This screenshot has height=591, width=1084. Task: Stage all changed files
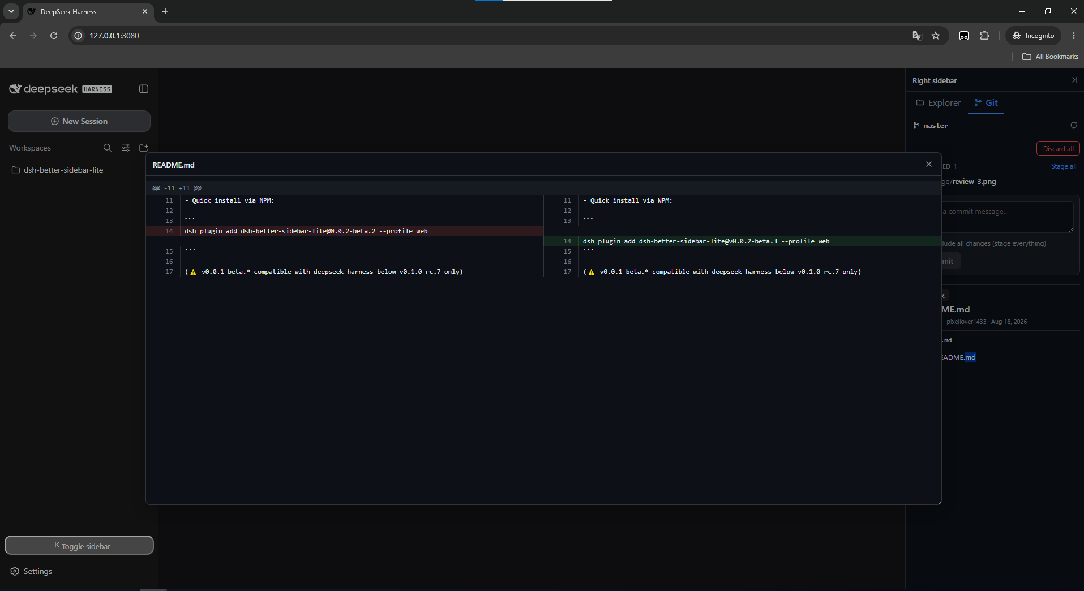(1064, 166)
